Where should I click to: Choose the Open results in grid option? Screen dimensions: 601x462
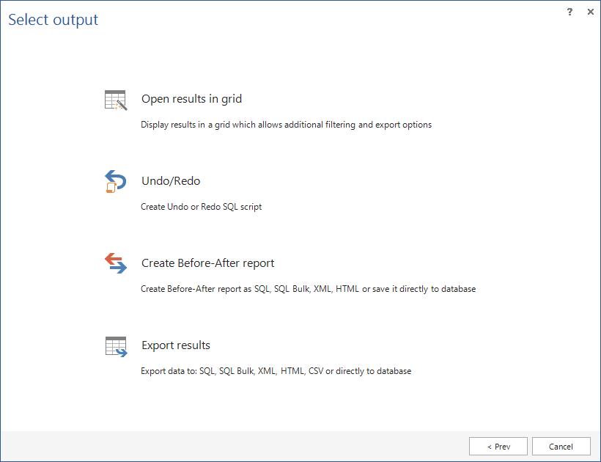click(191, 99)
